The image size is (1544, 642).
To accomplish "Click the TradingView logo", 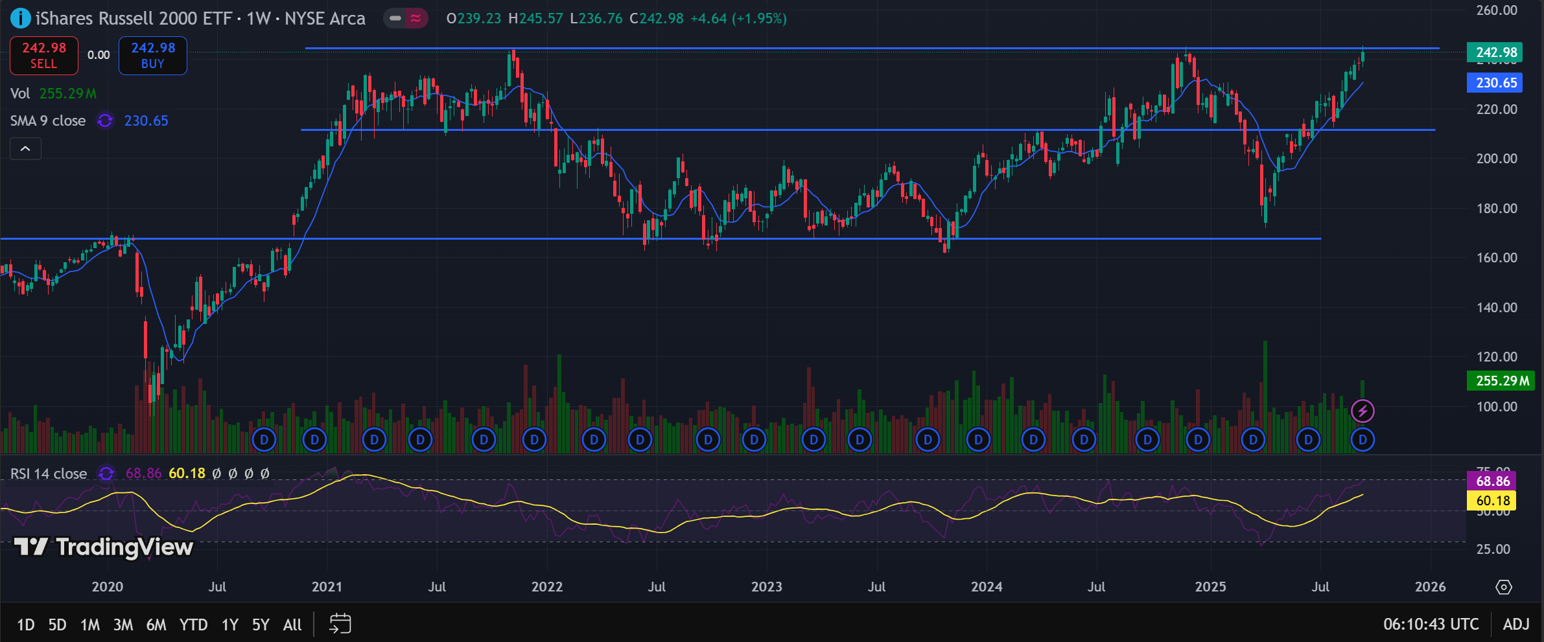I will coord(104,547).
